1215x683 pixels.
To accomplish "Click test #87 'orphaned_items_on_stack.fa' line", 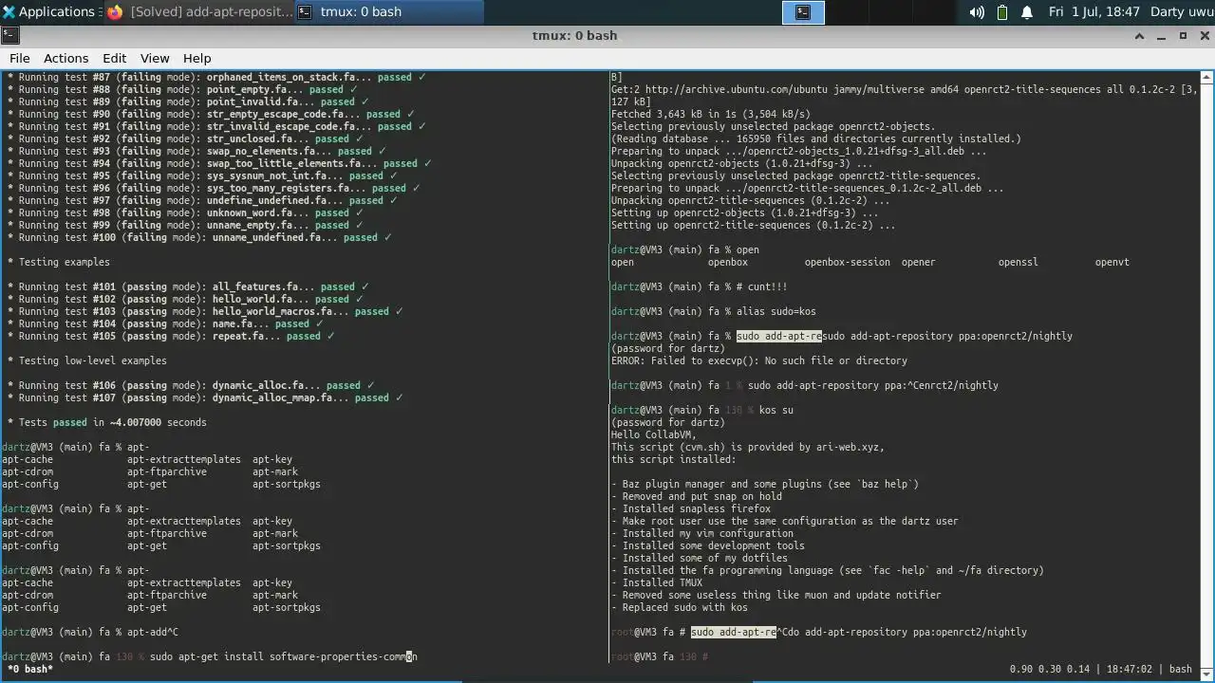I will [x=216, y=77].
